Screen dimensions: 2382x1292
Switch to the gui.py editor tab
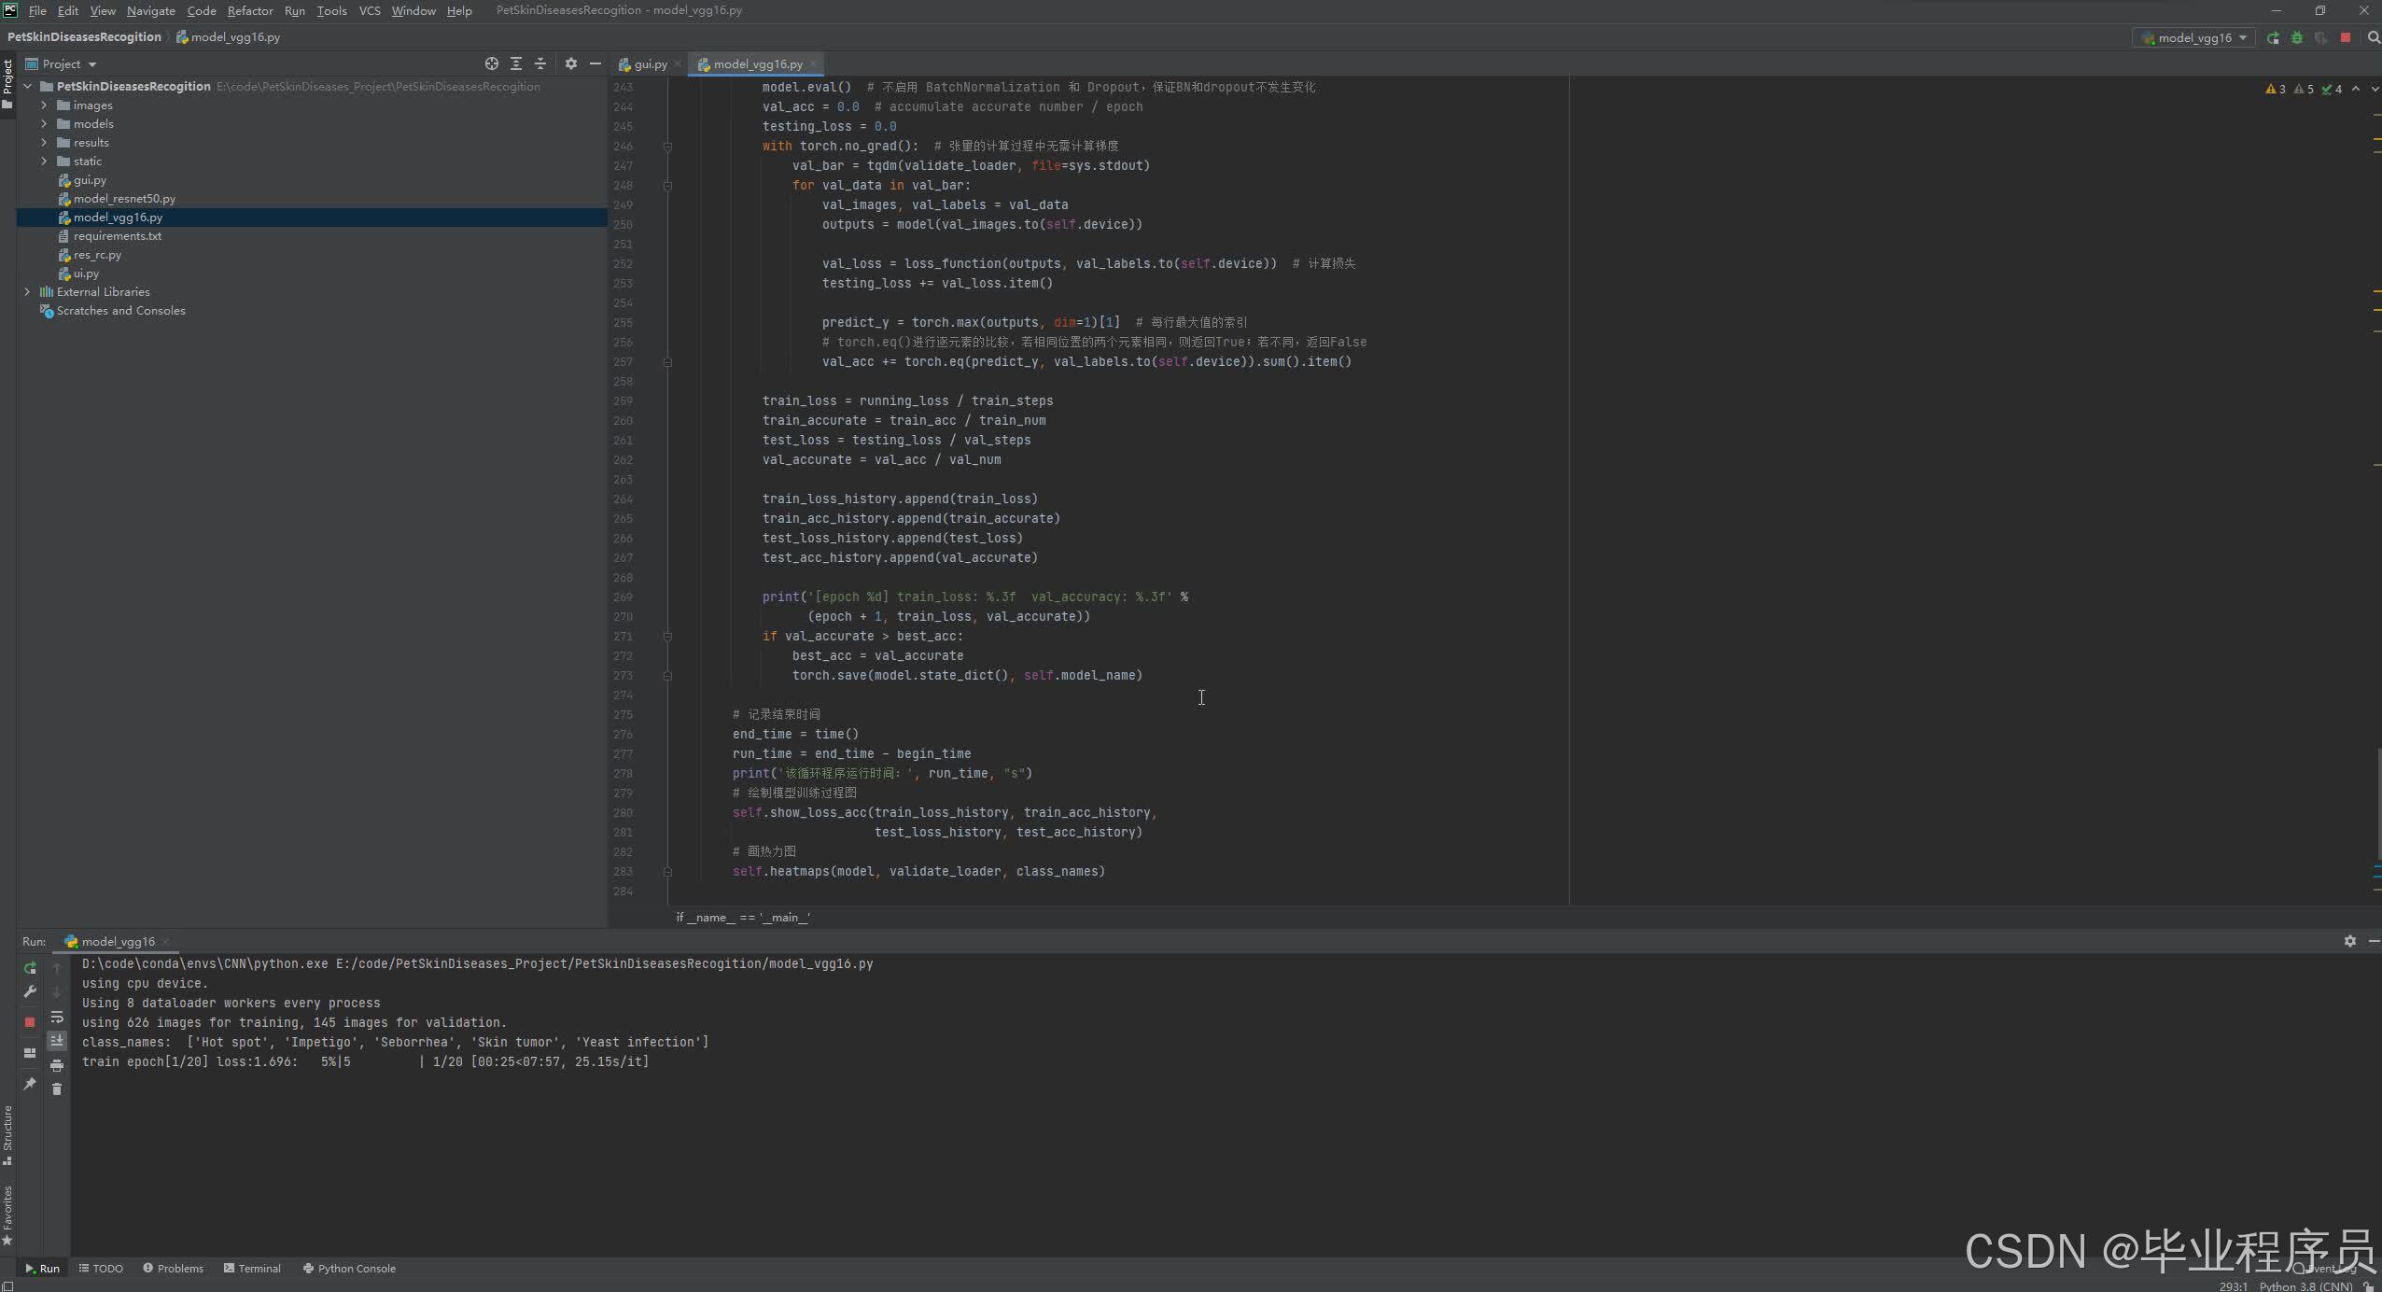click(x=650, y=64)
